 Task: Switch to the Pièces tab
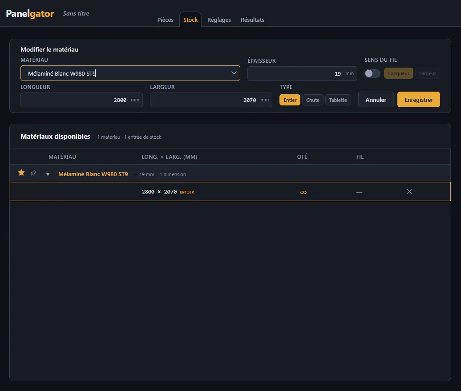(165, 20)
